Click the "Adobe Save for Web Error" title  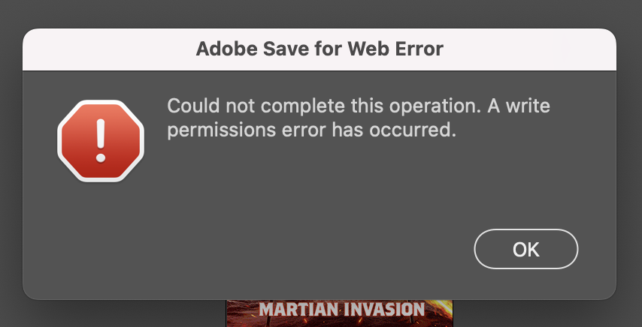coord(319,49)
